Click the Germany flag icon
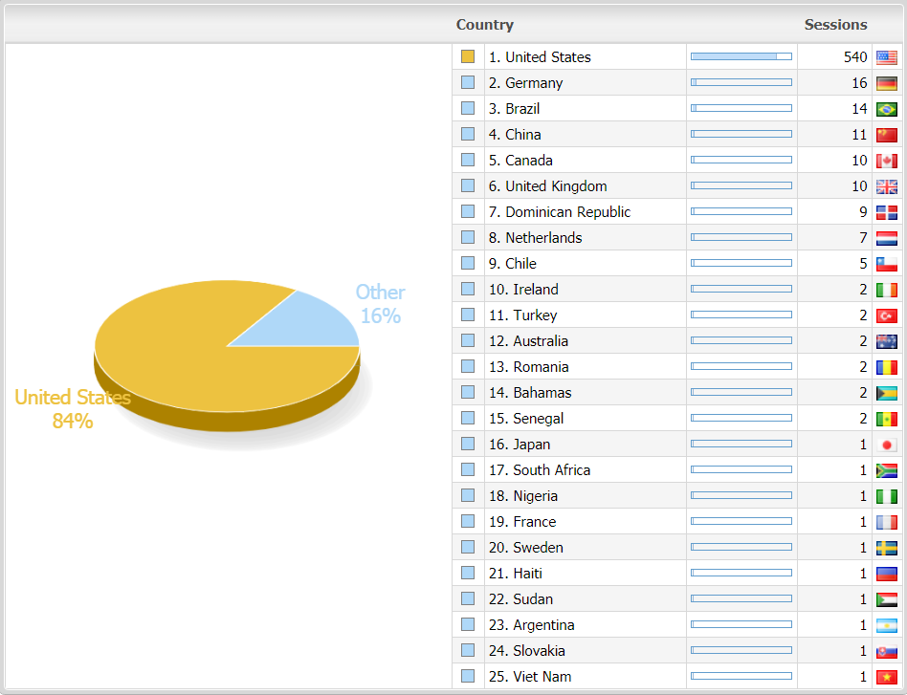Image resolution: width=907 pixels, height=695 pixels. coord(886,83)
